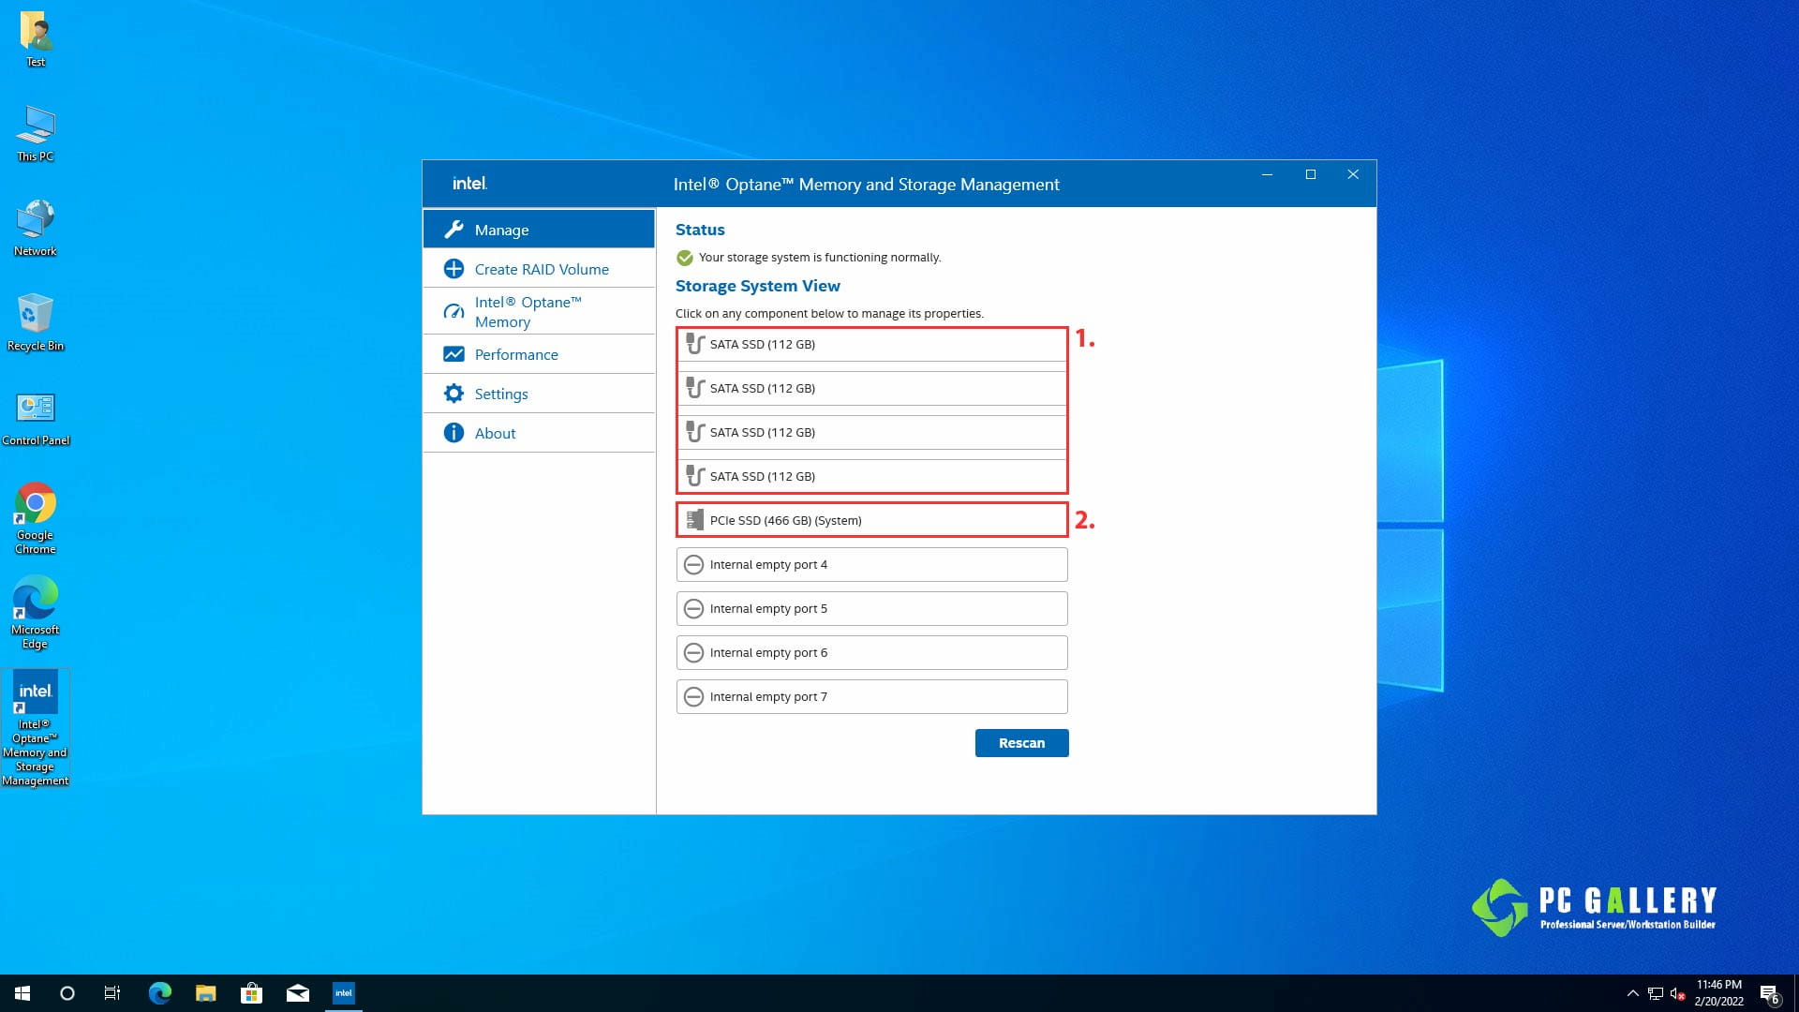
Task: Select the first SATA SSD (112 GB) entry
Action: click(871, 344)
